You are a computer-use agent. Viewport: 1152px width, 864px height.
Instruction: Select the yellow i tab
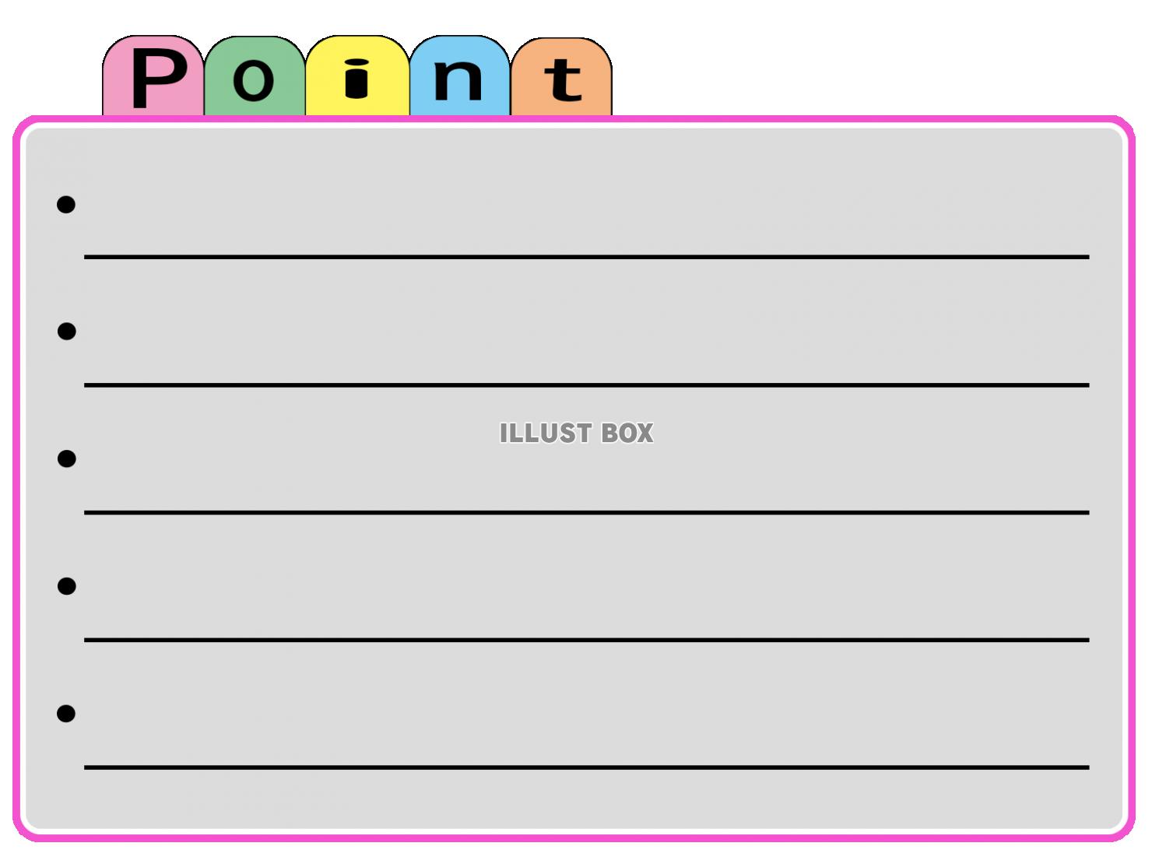tap(357, 76)
